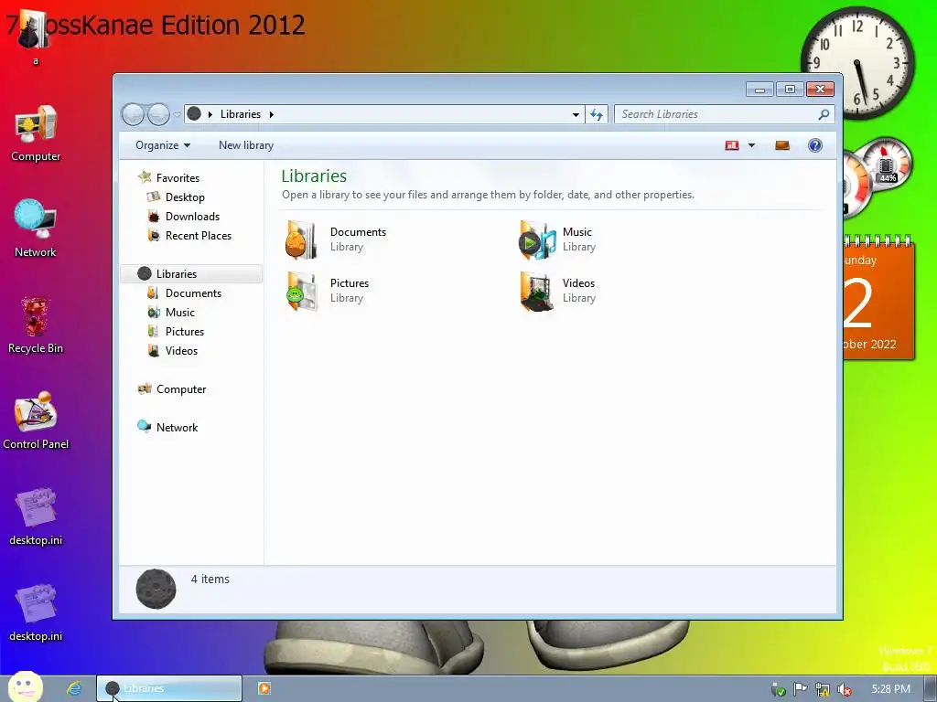
Task: Expand the recent pages dropdown arrow
Action: (x=177, y=114)
